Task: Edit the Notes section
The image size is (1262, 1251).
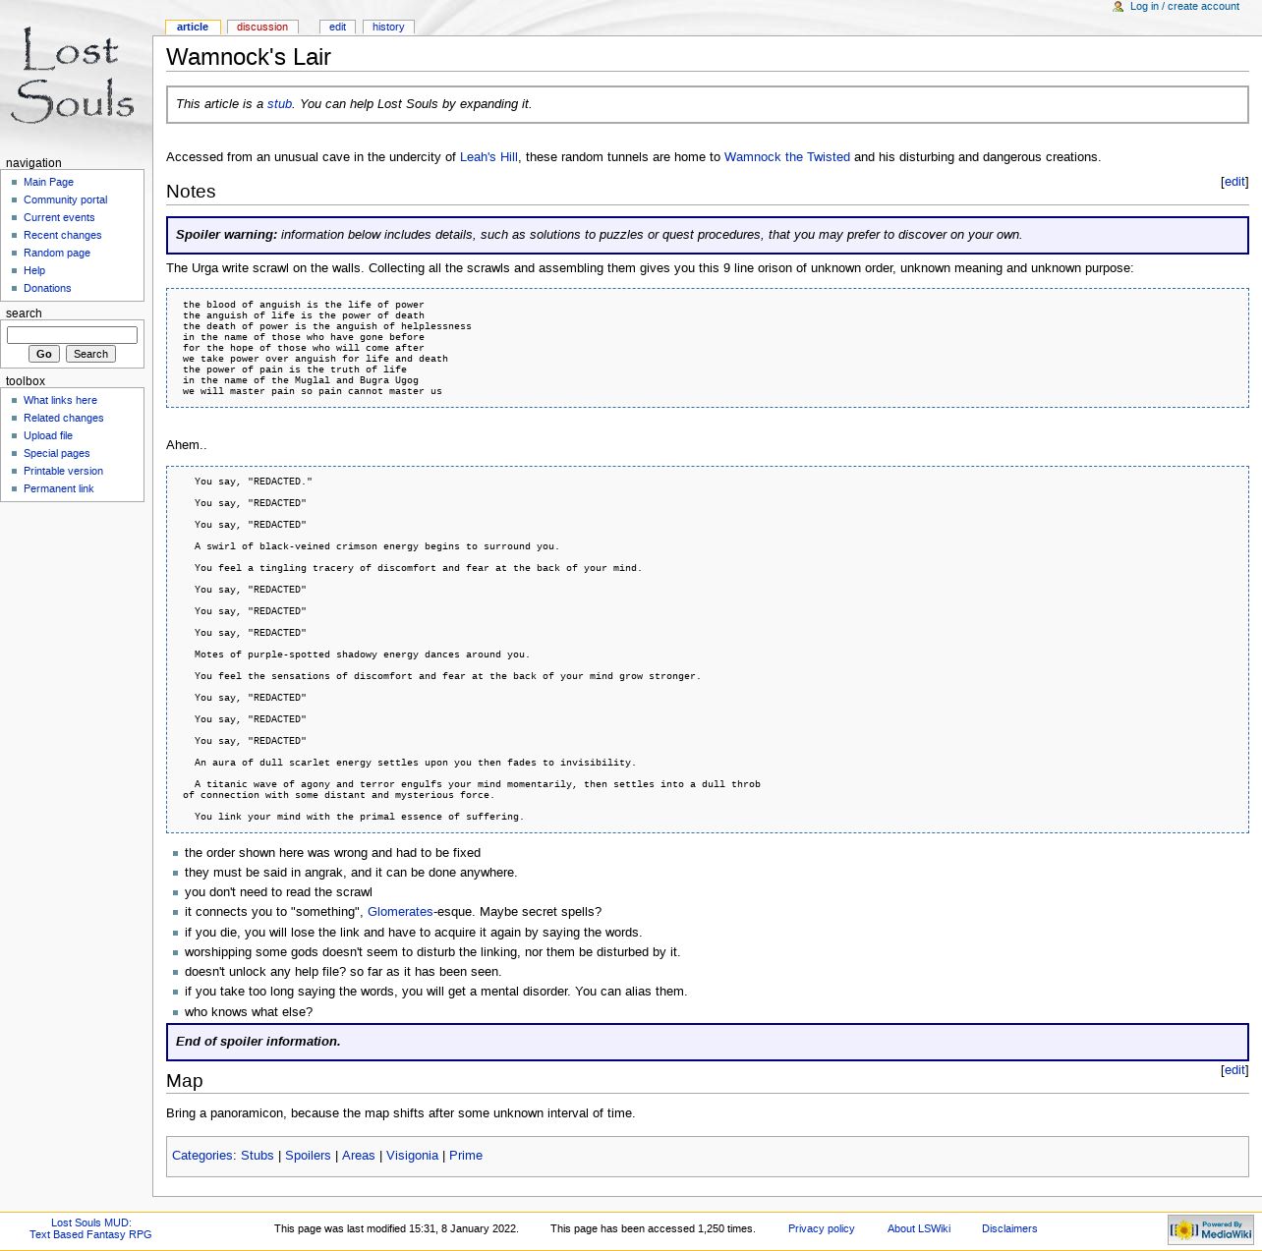Action: [x=1234, y=182]
